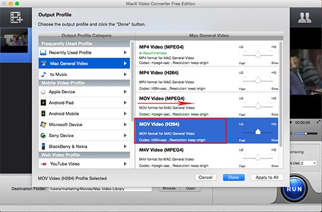This screenshot has height=212, width=322.
Task: Select to Music category
Action: 84,74
